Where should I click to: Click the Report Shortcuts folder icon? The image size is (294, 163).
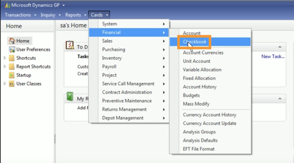click(12, 67)
